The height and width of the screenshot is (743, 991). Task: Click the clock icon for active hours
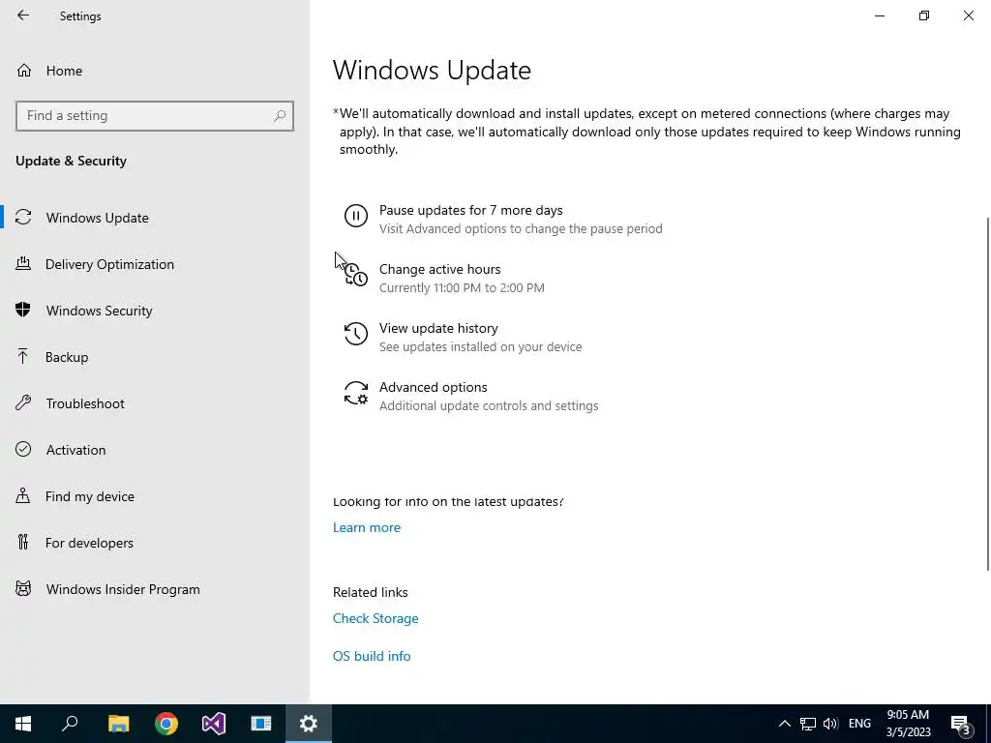(355, 275)
